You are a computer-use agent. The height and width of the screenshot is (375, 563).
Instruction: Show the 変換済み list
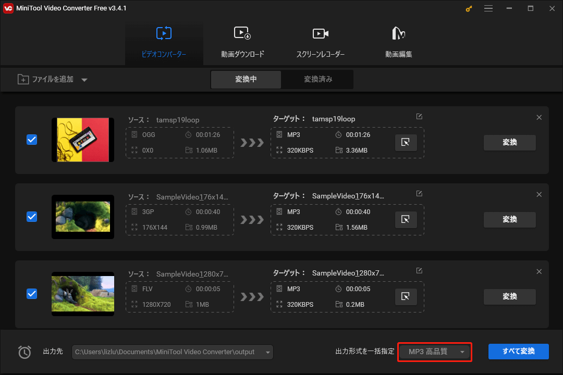[318, 79]
